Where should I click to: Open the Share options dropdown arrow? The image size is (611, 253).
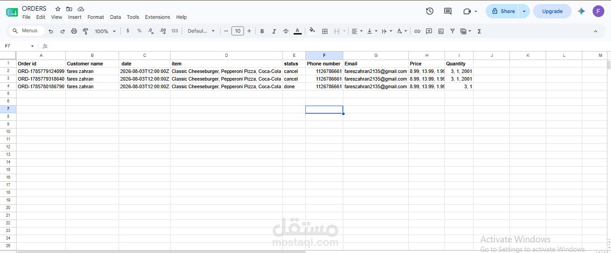pos(524,11)
